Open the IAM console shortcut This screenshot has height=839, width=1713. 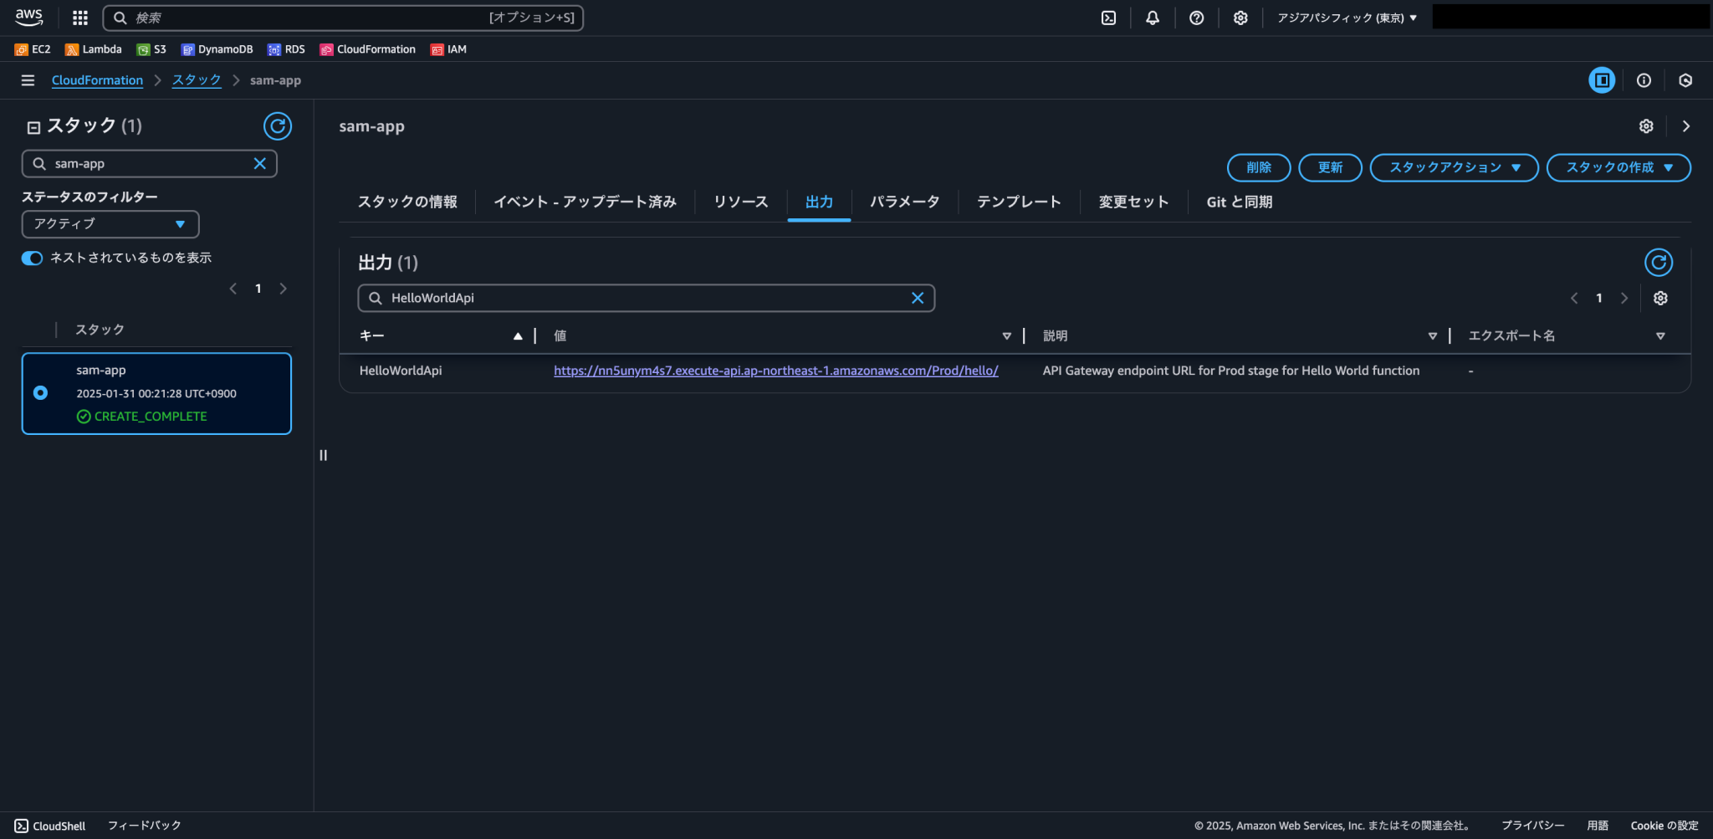click(448, 49)
